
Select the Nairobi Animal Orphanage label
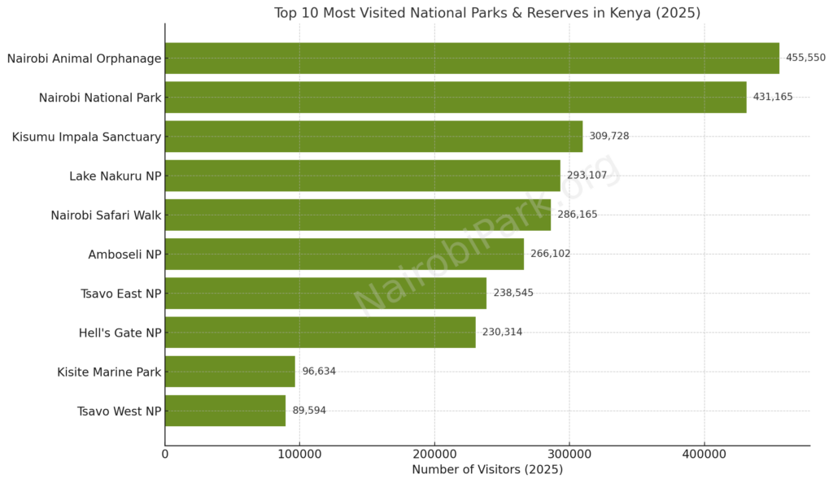click(x=84, y=59)
